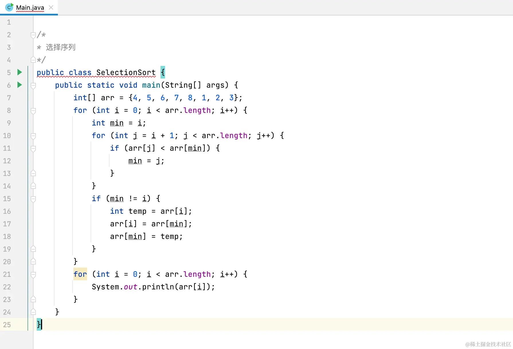Click the class name SelectionSort

pos(126,72)
